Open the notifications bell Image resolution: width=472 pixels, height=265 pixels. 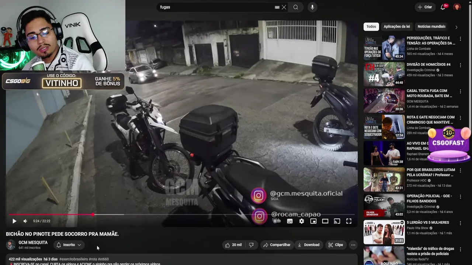443,7
